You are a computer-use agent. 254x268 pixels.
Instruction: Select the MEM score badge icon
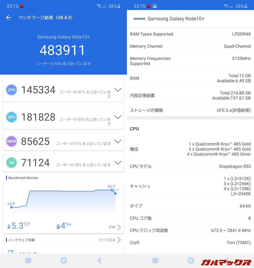coord(11,141)
